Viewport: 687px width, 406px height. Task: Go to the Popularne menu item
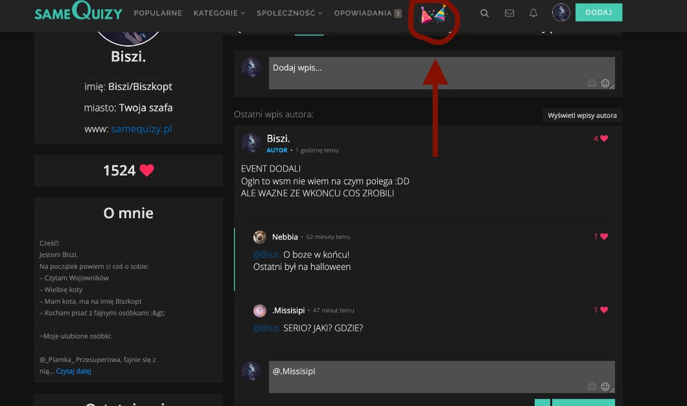(x=157, y=13)
